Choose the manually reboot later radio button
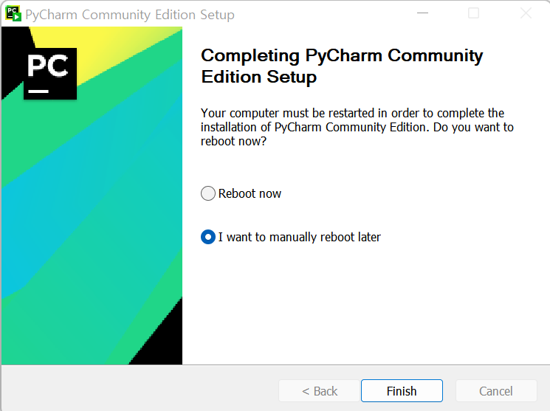Viewport: 550px width, 411px height. pos(208,237)
